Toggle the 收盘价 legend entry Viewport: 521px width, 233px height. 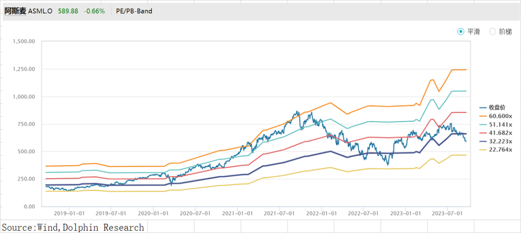point(494,107)
